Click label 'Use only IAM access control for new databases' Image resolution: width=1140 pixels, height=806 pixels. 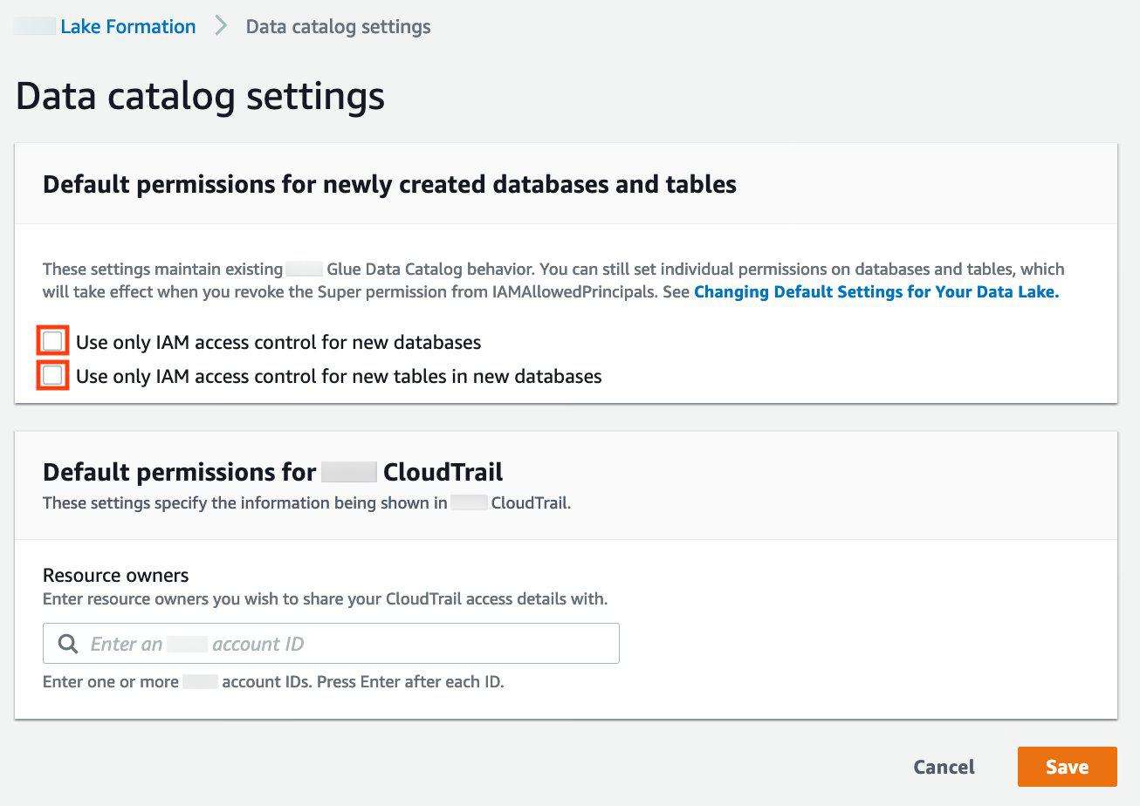point(278,342)
